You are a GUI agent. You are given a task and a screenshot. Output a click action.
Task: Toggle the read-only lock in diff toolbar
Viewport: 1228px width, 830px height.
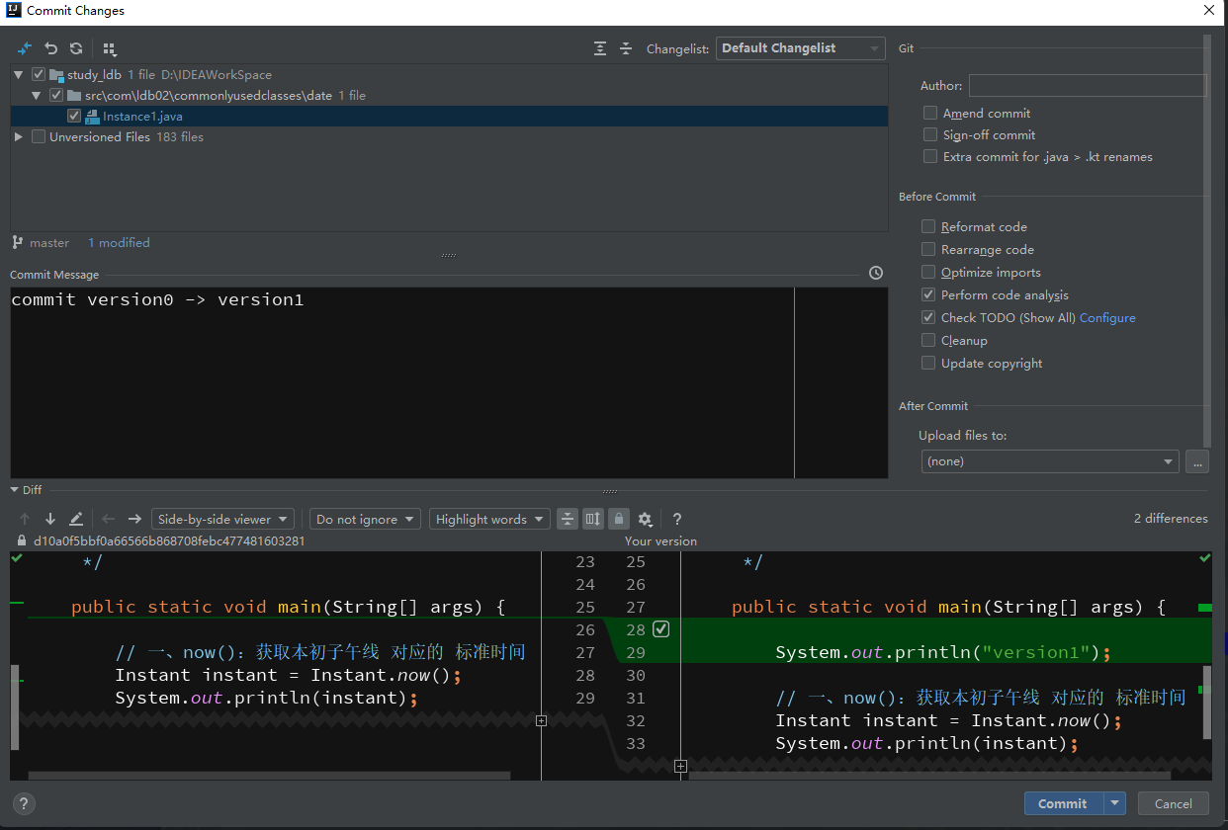(x=620, y=519)
